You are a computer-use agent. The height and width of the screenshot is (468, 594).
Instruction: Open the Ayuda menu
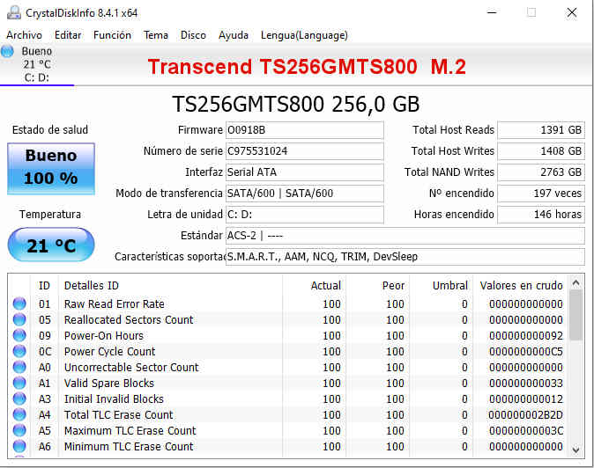(x=234, y=35)
